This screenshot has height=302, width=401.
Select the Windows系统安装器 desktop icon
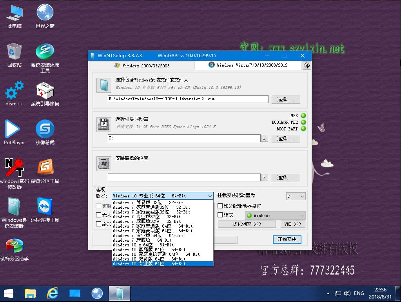coord(15,213)
